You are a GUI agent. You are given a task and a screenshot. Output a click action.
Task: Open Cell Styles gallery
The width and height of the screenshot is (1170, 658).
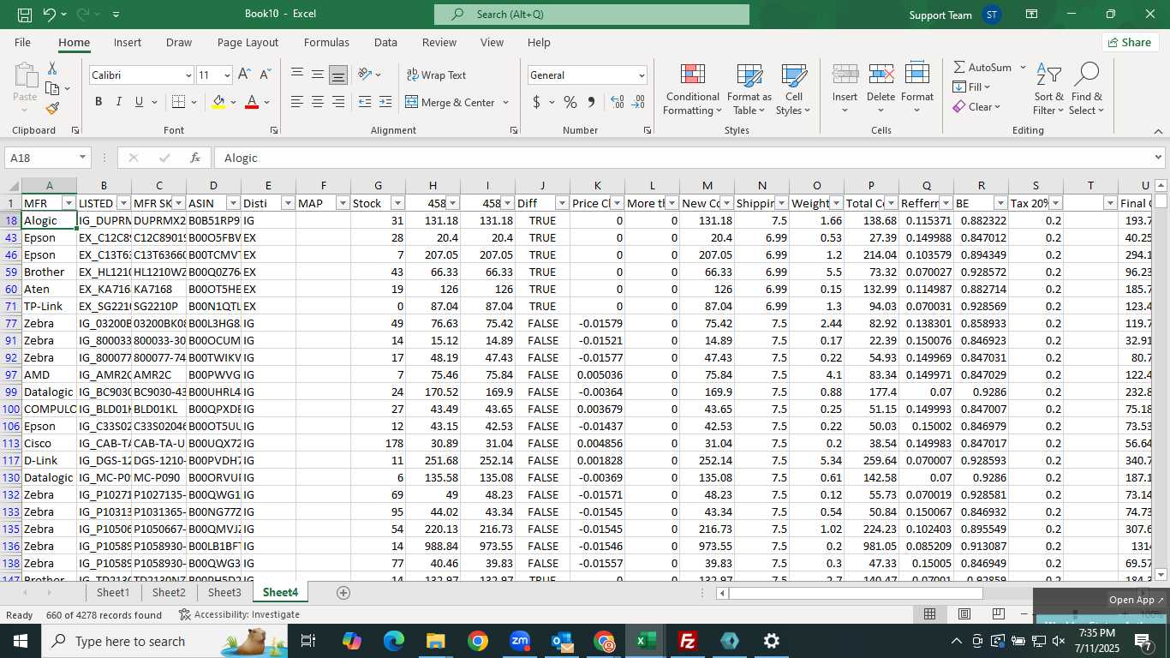pos(794,89)
